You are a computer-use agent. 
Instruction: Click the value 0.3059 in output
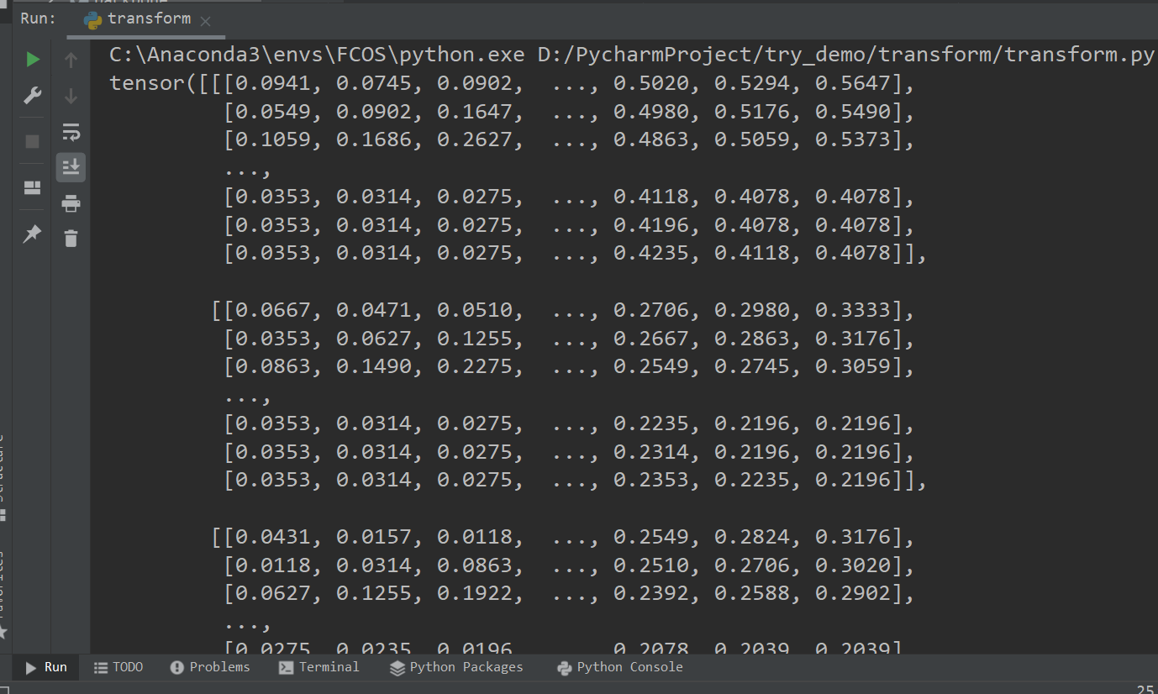coord(853,367)
